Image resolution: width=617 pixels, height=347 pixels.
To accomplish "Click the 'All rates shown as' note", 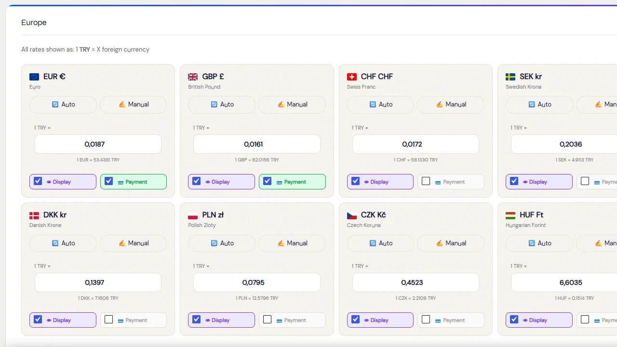I will (x=85, y=50).
